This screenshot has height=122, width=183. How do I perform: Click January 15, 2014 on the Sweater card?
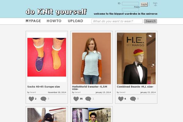(103, 92)
